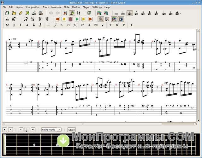The image size is (202, 158).
Task: Select sixty-fourth note duration
Action: [x=156, y=13]
